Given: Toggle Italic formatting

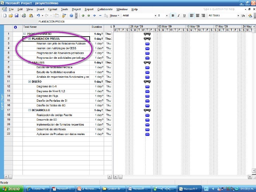Looking at the screenshot, I should pyautogui.click(x=179, y=16).
